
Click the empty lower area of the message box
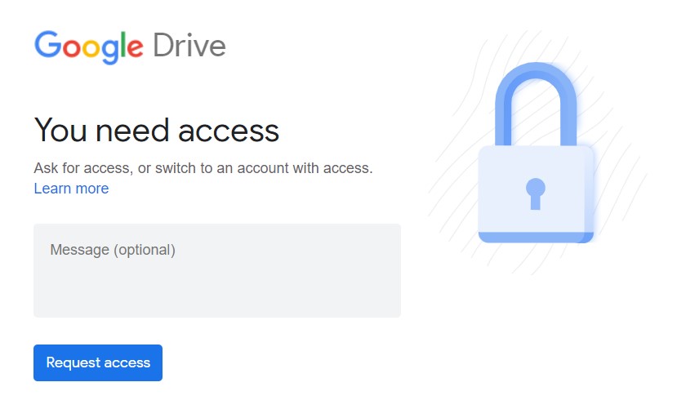(x=217, y=293)
